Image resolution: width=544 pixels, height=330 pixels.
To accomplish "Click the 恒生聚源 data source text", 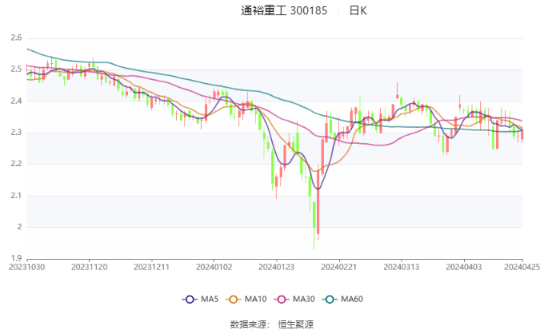I will 296,324.
